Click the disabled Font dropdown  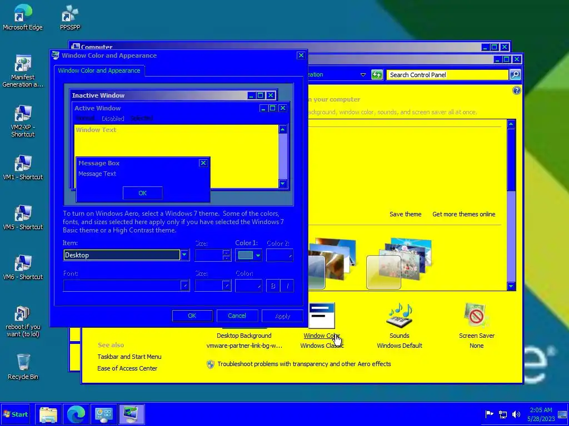click(126, 286)
